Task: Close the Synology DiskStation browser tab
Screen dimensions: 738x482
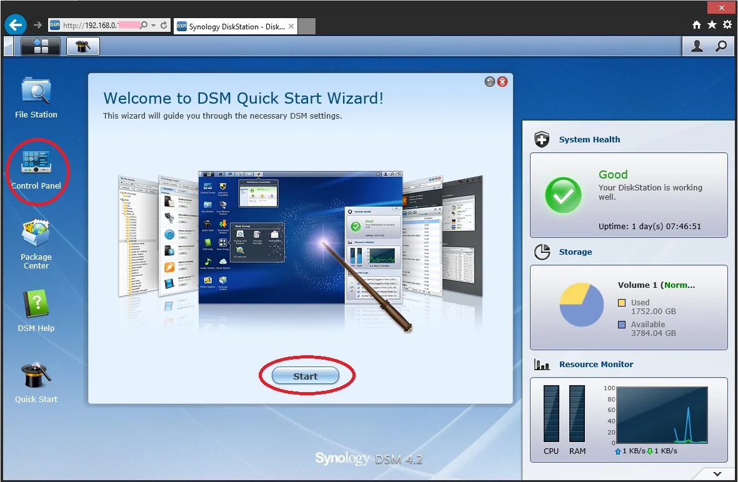Action: point(291,26)
